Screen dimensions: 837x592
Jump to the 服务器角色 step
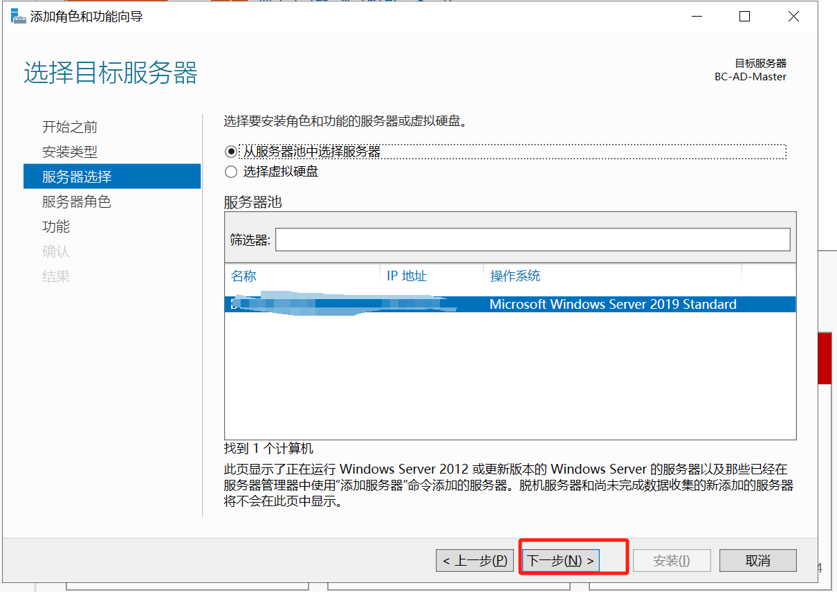[x=77, y=201]
